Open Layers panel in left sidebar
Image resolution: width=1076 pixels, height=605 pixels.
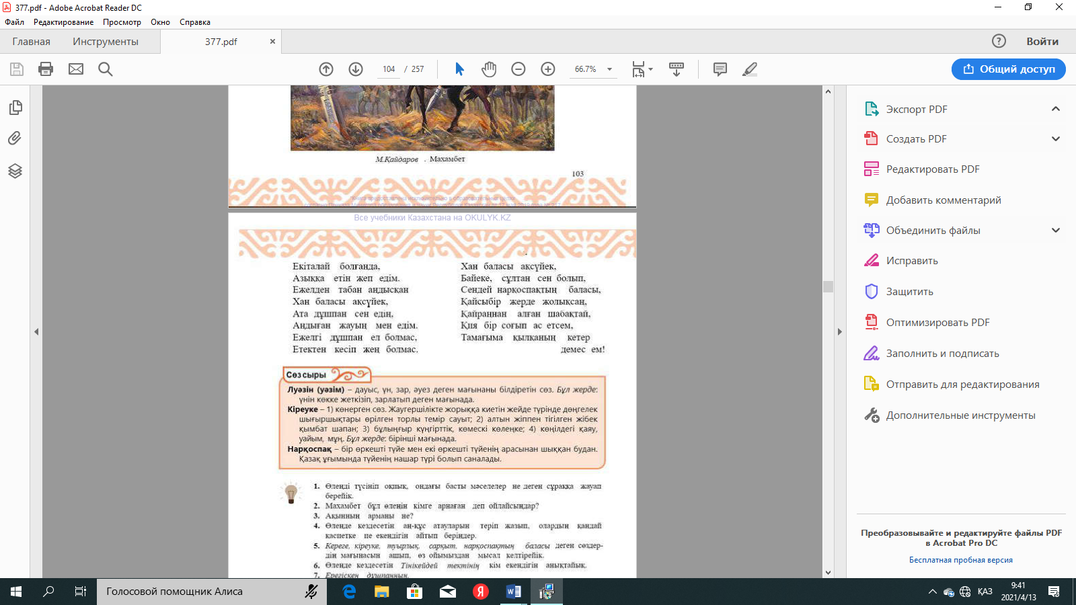click(15, 171)
